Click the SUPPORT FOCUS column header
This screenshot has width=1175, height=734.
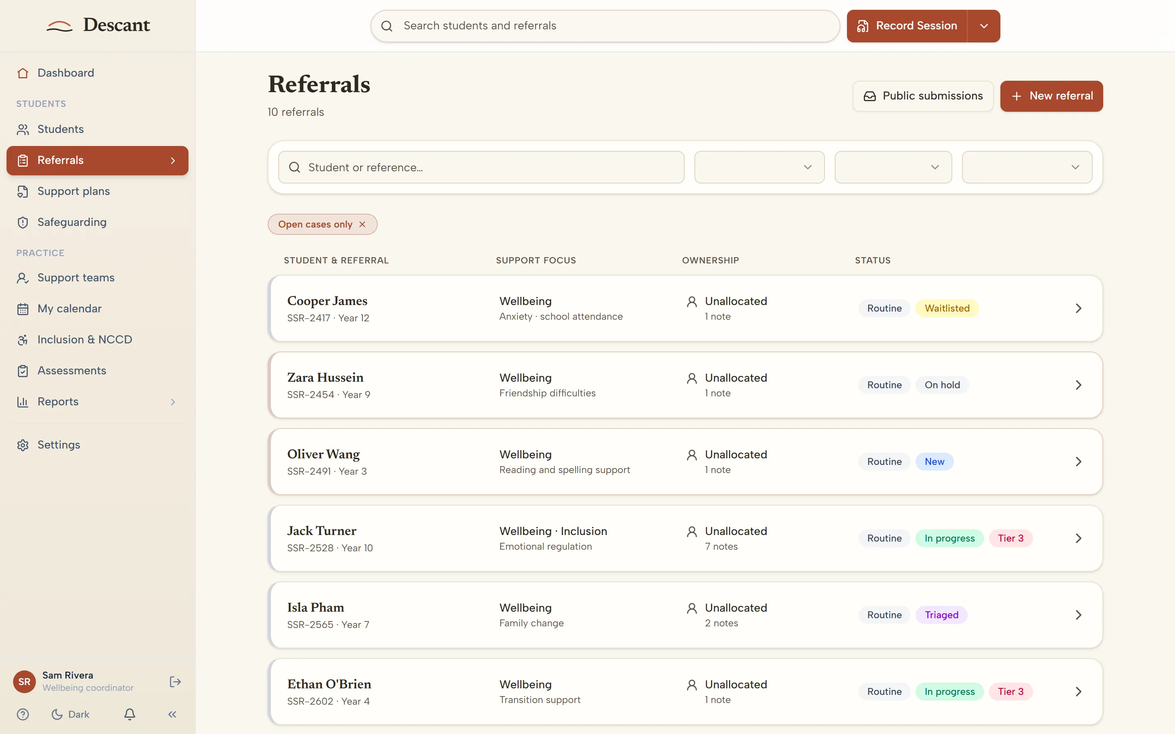pos(536,261)
